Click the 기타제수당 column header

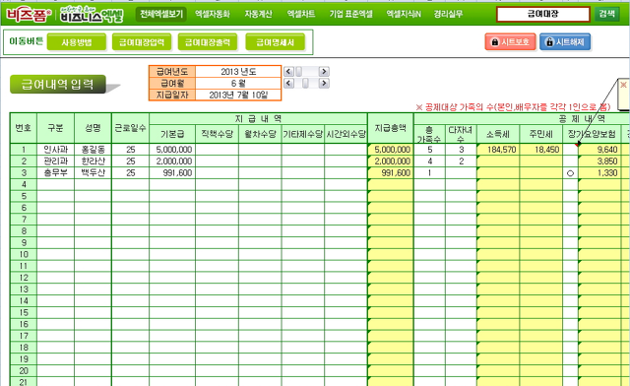(x=303, y=134)
